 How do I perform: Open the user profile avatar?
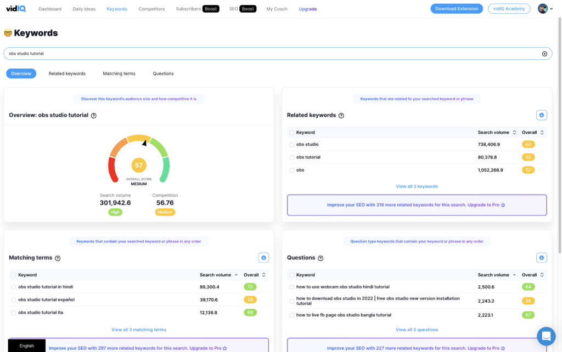[543, 9]
